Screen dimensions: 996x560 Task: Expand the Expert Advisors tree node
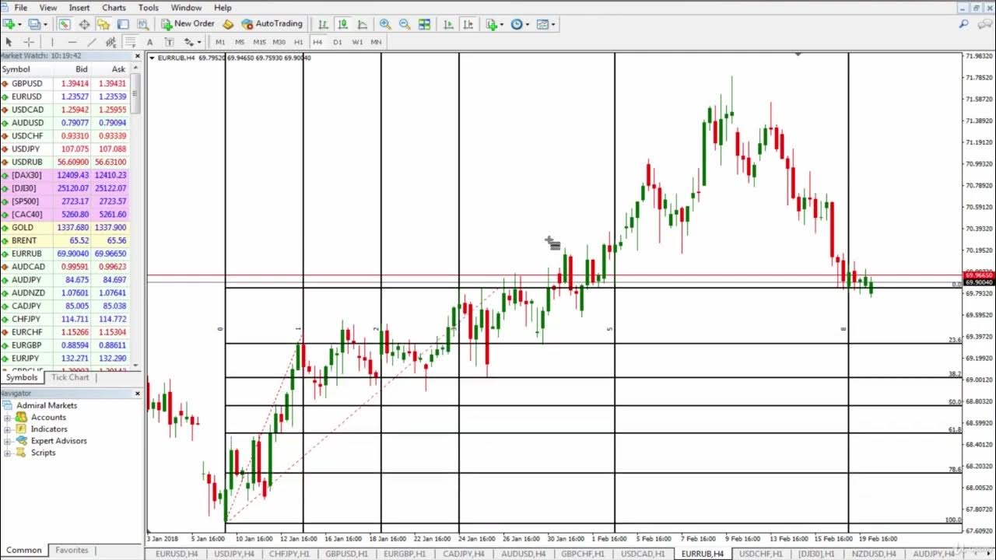tap(8, 441)
